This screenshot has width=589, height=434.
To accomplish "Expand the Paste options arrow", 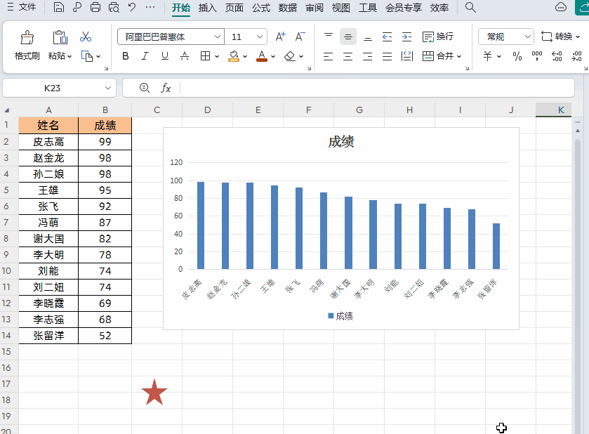I will 70,56.
